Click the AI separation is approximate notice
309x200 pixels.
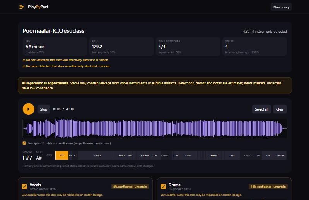coord(155,86)
